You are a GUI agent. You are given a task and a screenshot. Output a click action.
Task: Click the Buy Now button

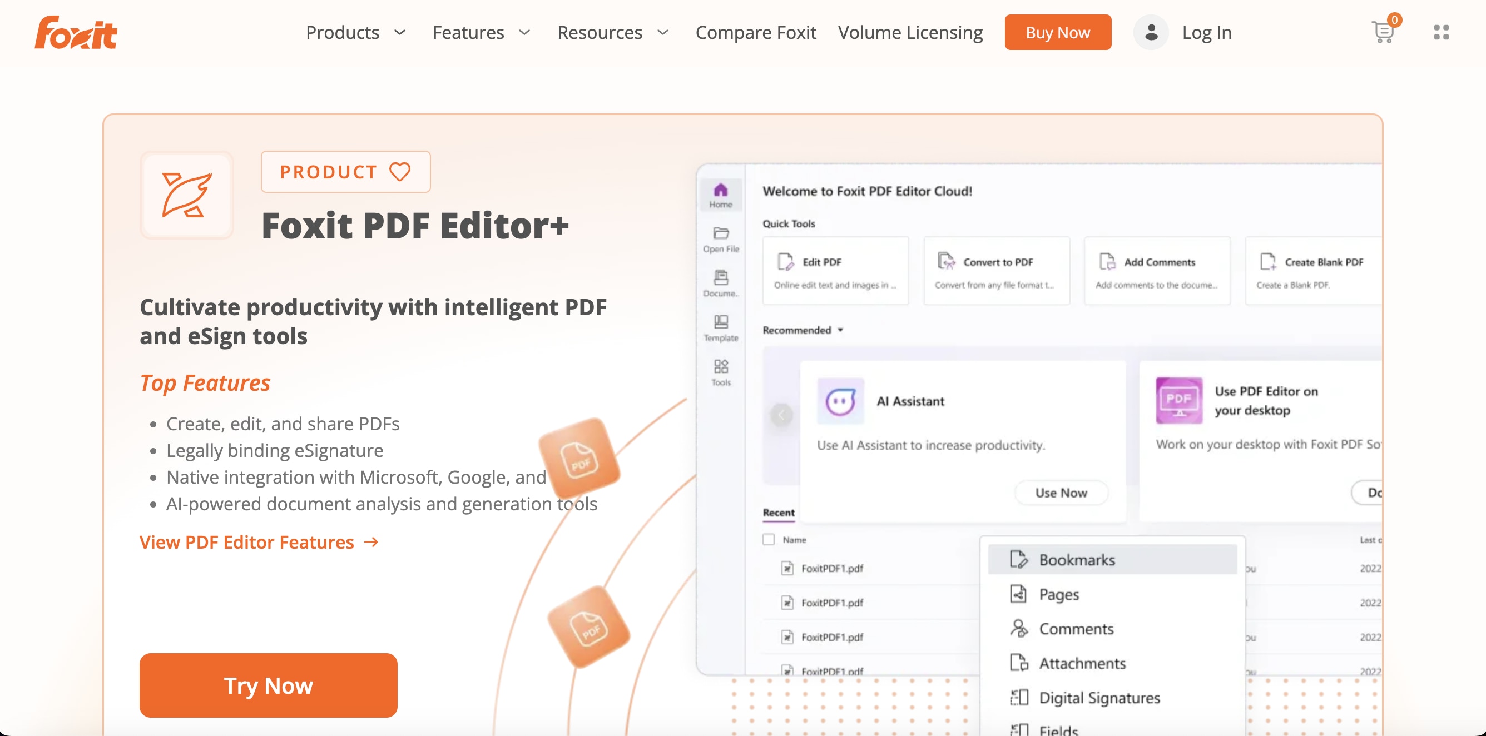[1057, 32]
